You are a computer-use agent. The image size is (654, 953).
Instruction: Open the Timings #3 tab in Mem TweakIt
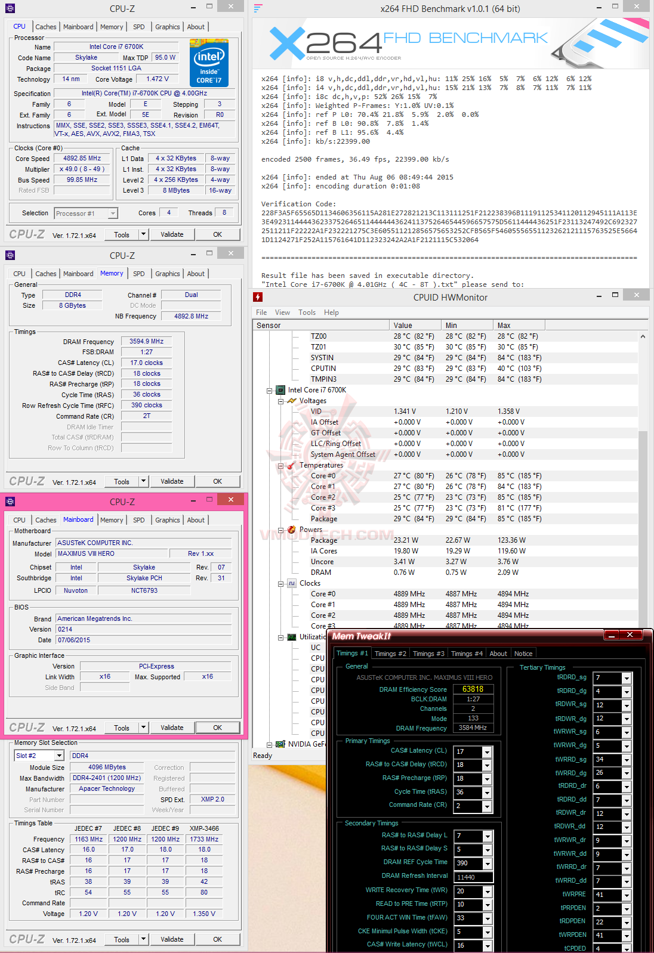click(428, 654)
